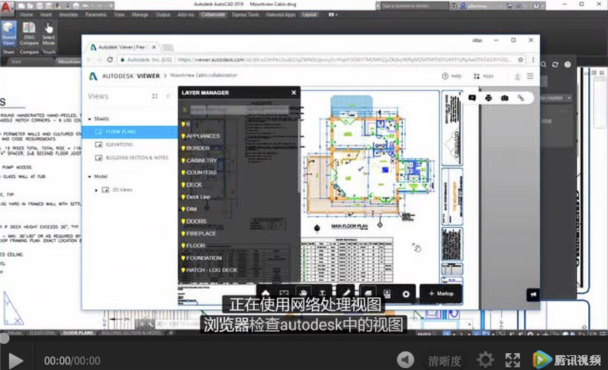Close the Layer Manager panel

293,93
